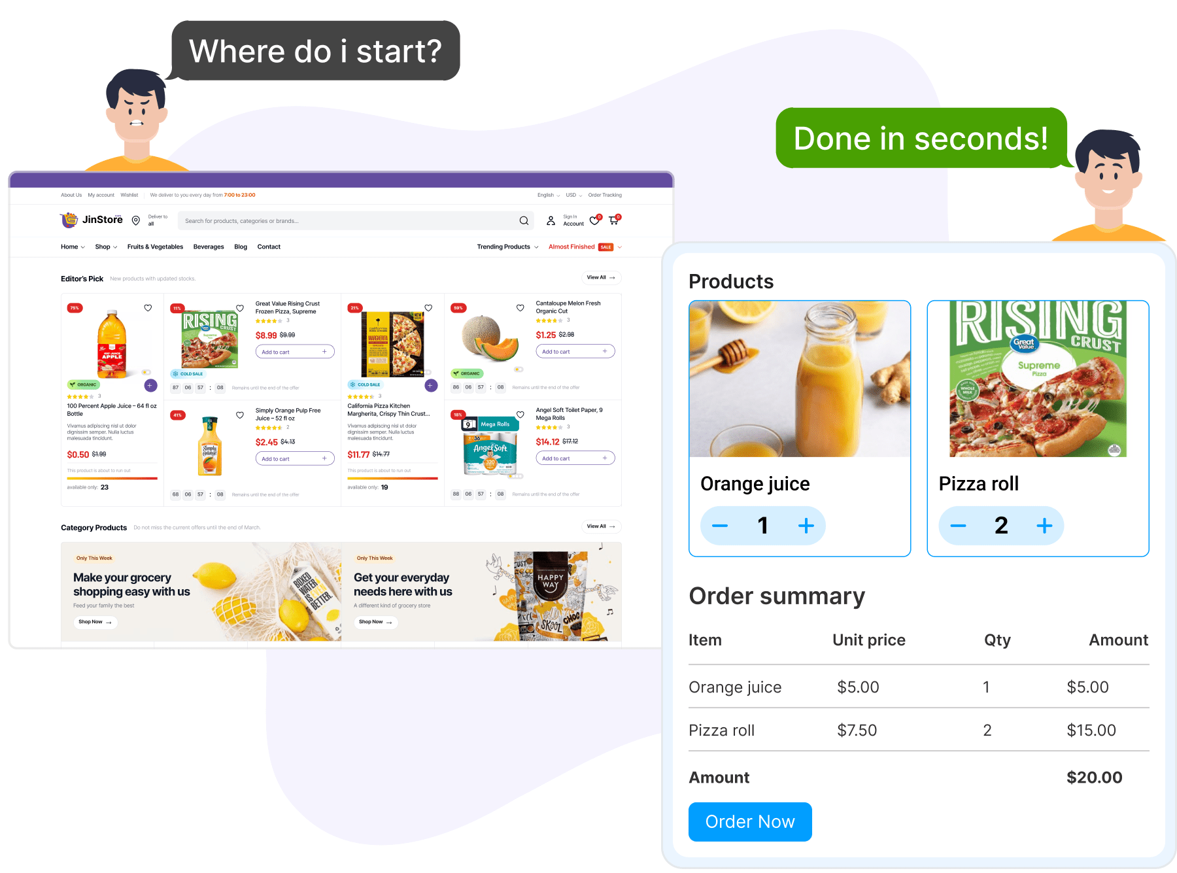
Task: Open the Beverages menu item
Action: click(x=209, y=247)
